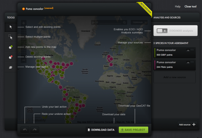Image resolution: width=202 pixels, height=138 pixels.
Task: Undo your last action
Action: point(25,130)
